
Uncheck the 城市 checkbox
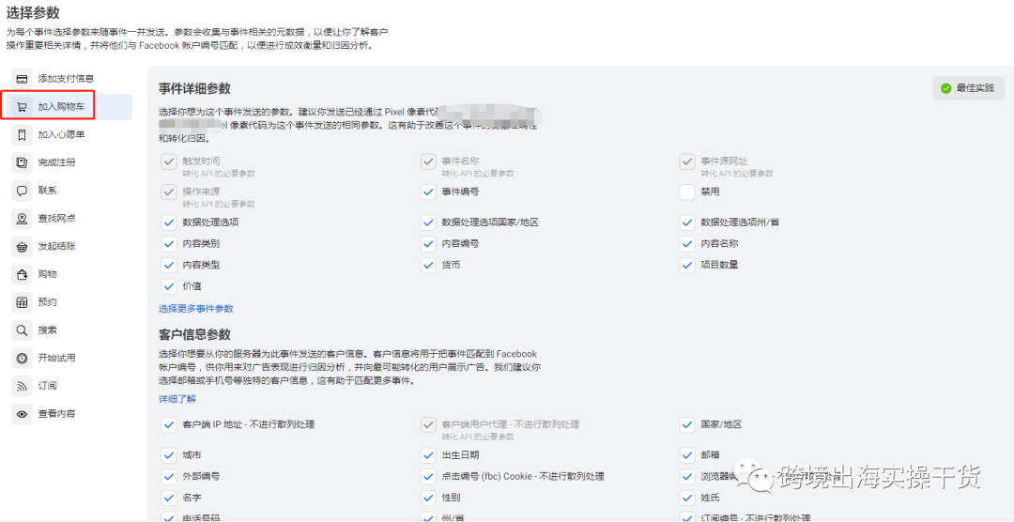pyautogui.click(x=169, y=455)
